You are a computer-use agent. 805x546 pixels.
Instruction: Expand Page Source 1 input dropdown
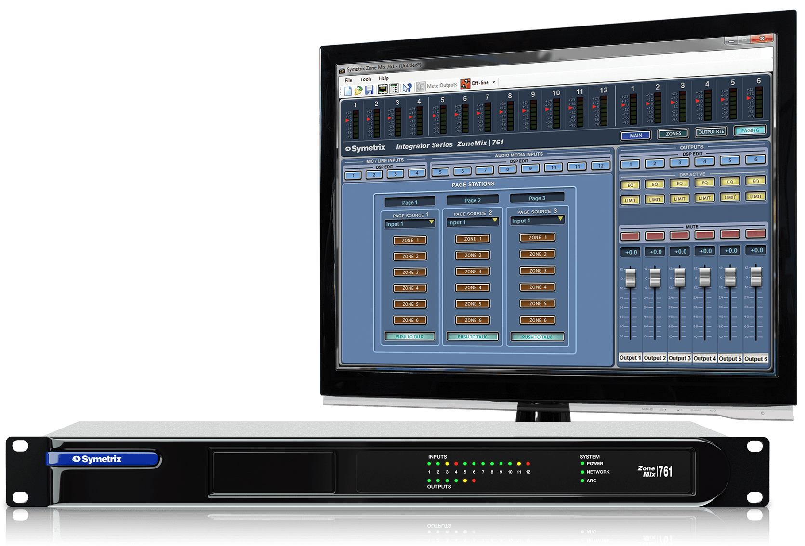click(x=432, y=222)
